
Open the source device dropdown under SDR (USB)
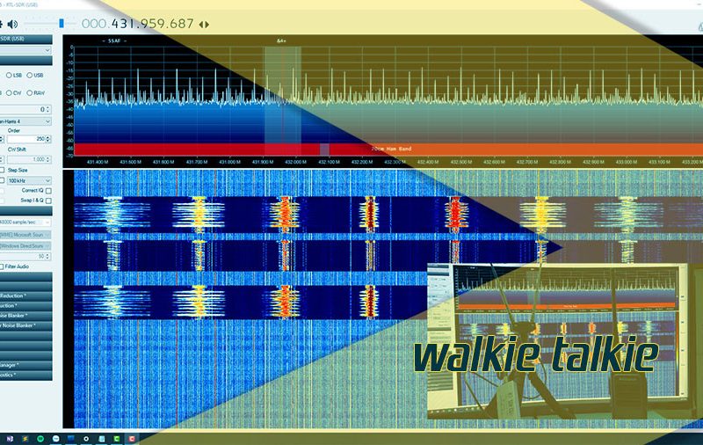[x=25, y=50]
